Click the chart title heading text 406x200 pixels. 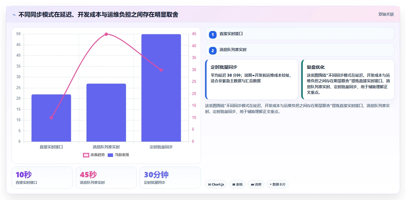coord(98,14)
